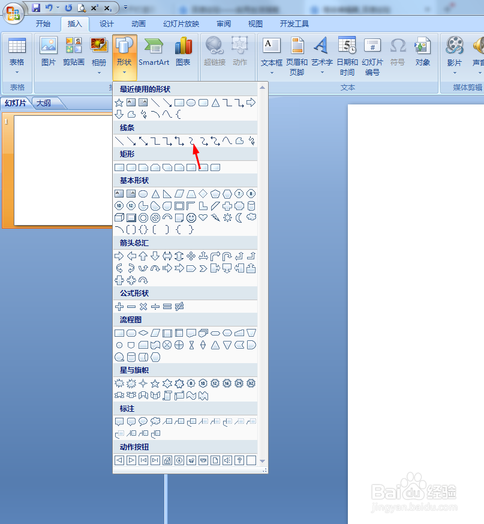Pick the 32-point star in 星与旗帜
Viewport: 484px width, 524px height.
click(x=251, y=384)
